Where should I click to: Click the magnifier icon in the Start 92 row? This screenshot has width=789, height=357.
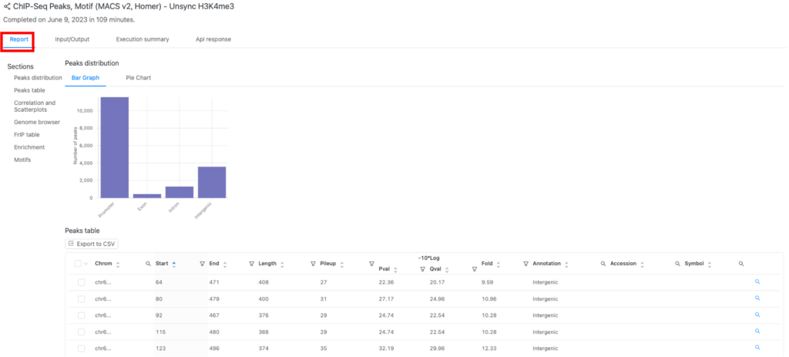pos(757,315)
